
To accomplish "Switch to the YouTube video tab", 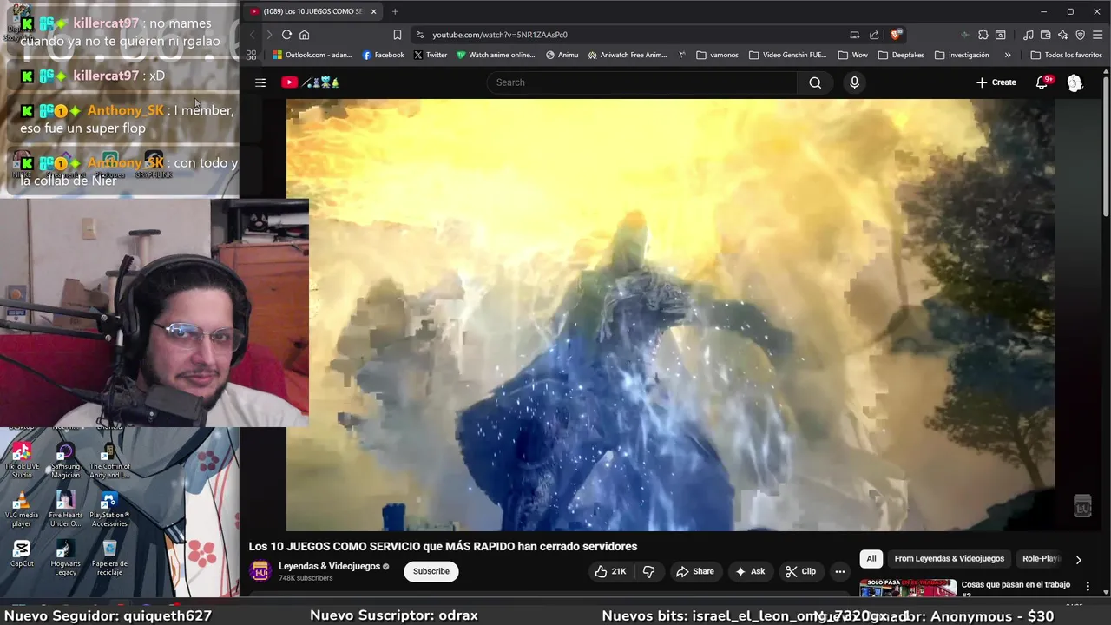I will (312, 11).
